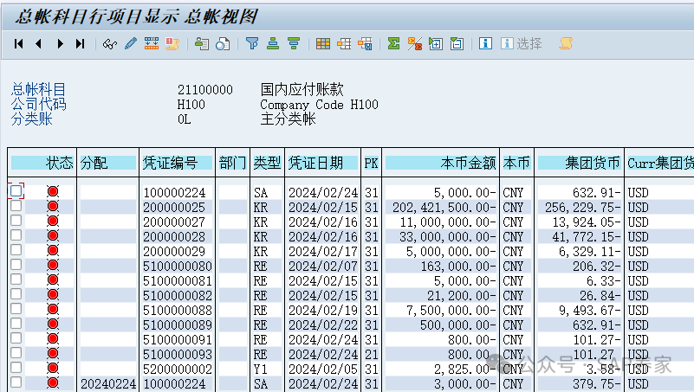The image size is (694, 392).
Task: Sort in descending order
Action: tap(294, 44)
